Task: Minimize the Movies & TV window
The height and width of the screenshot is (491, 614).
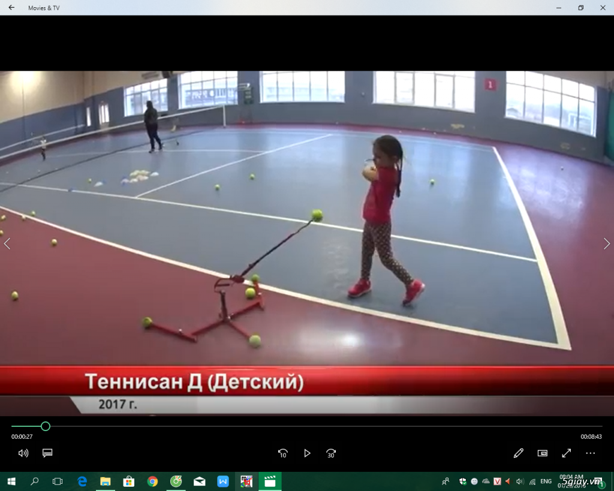Action: click(x=559, y=8)
